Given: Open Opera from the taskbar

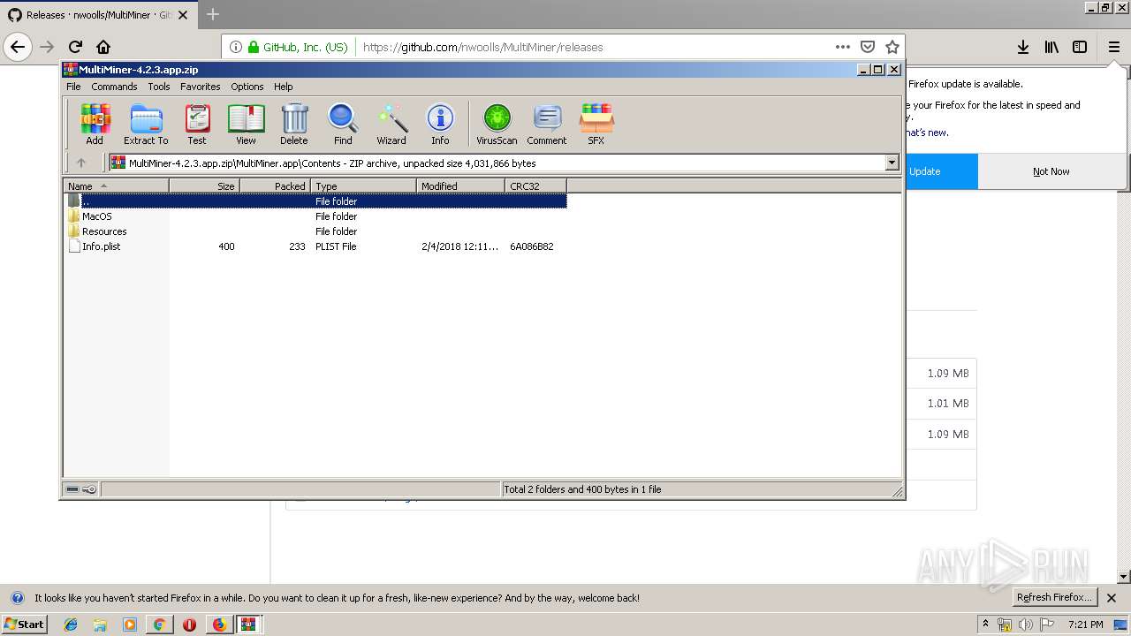Looking at the screenshot, I should [x=189, y=625].
